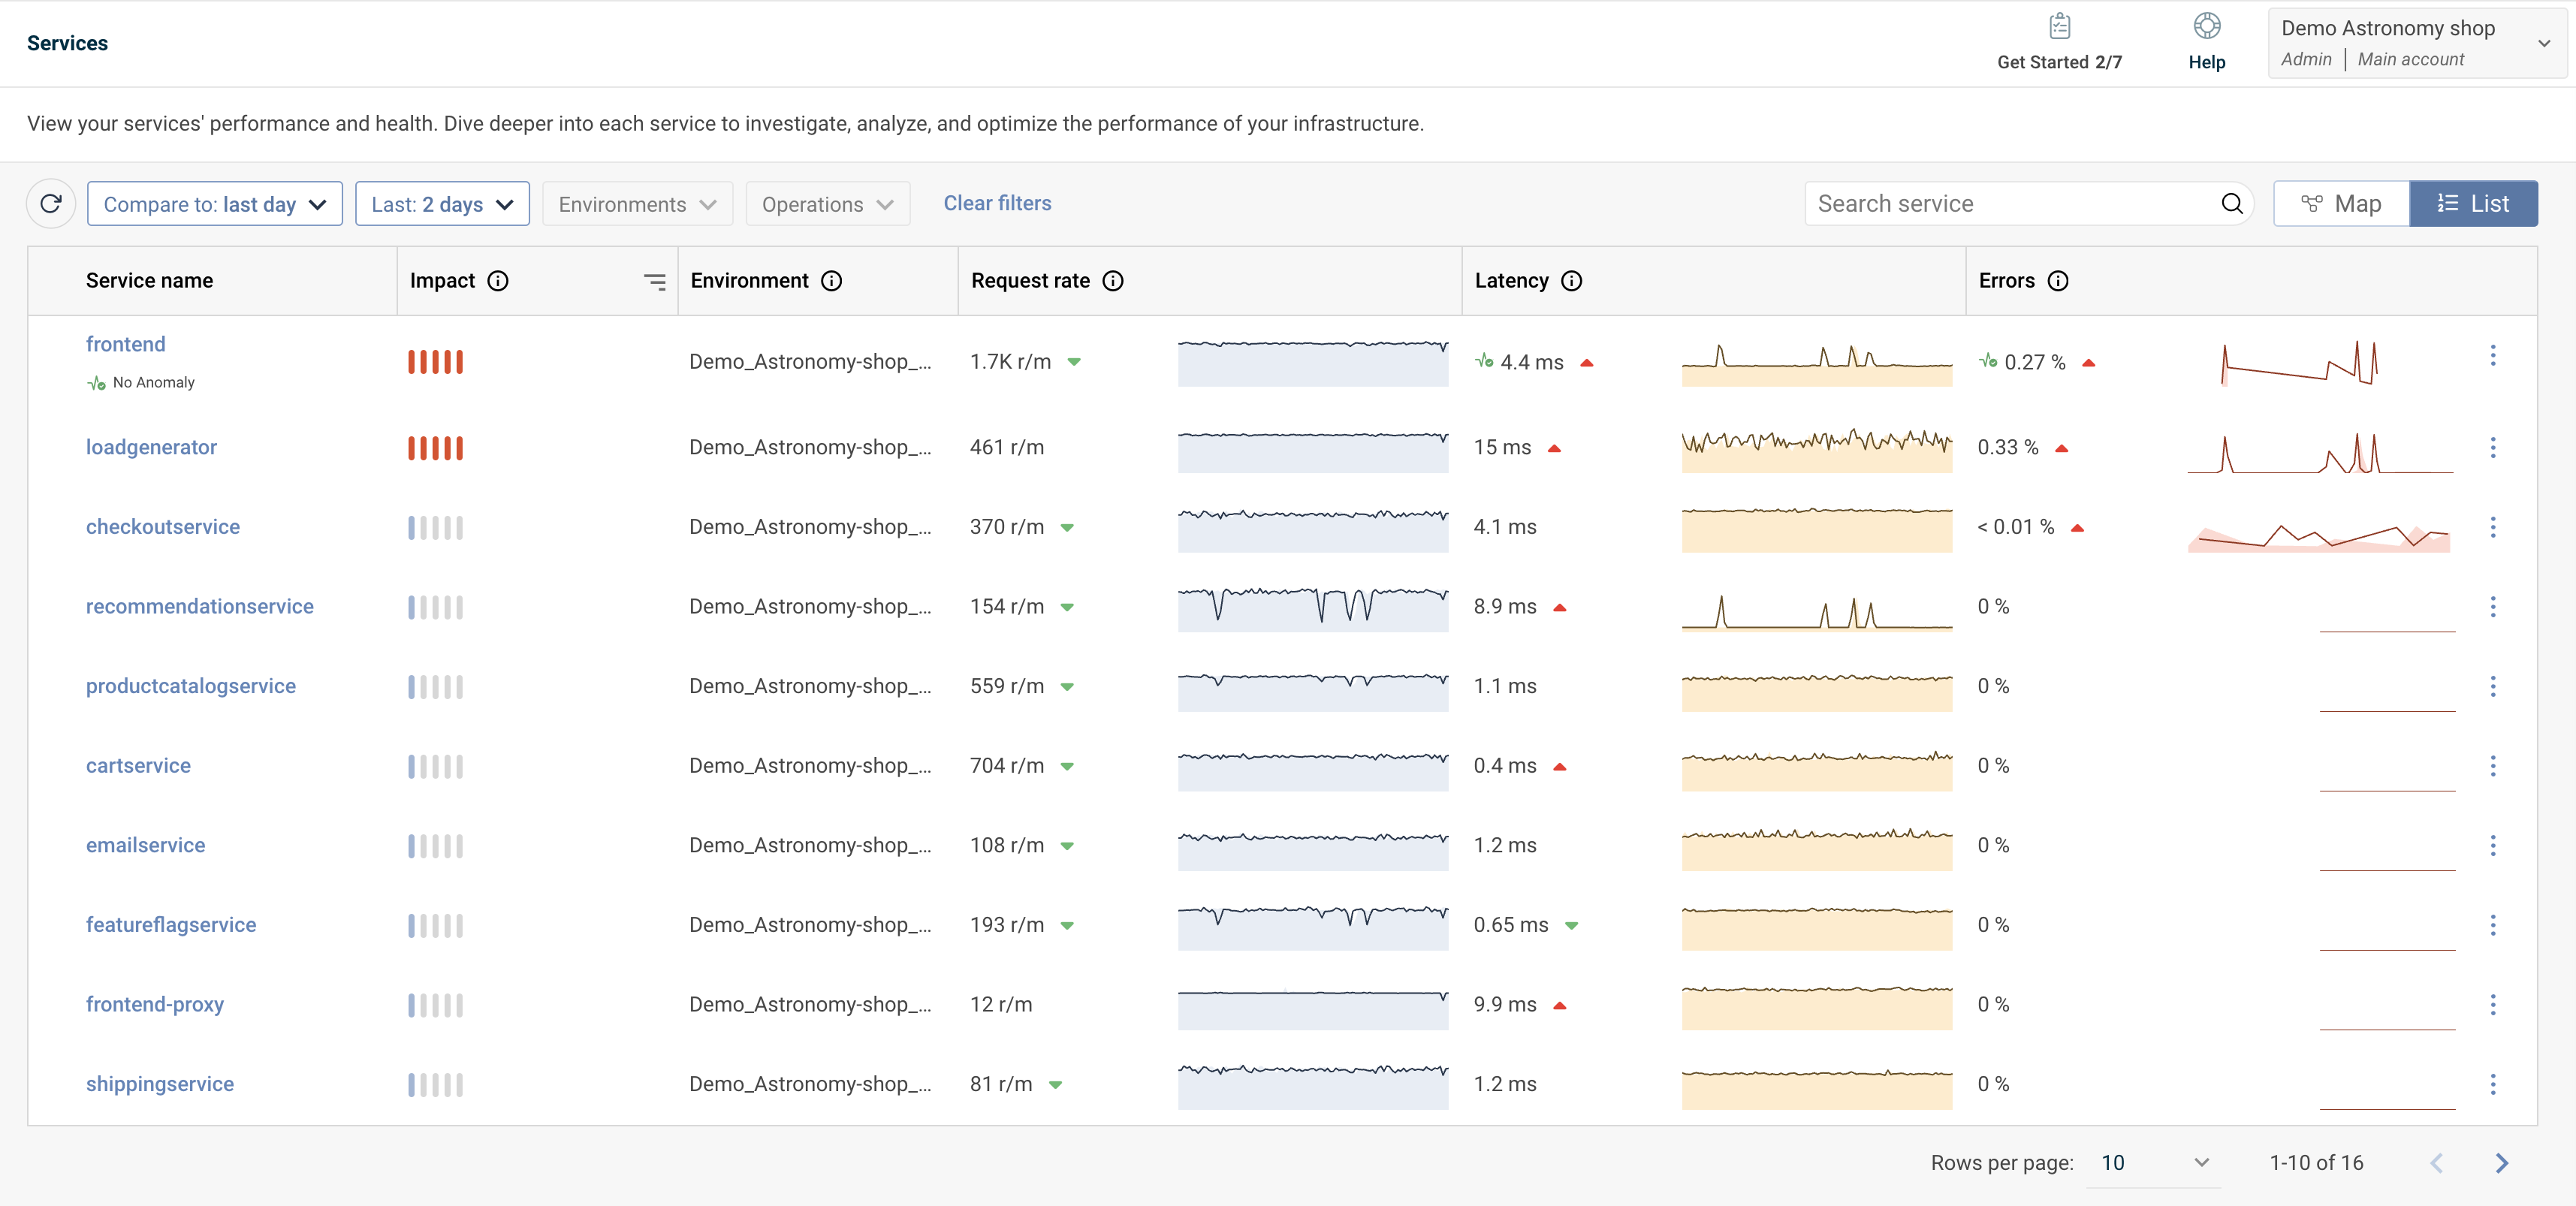Click the 1-10 of 16 pagination text
The width and height of the screenshot is (2576, 1206).
tap(2316, 1163)
